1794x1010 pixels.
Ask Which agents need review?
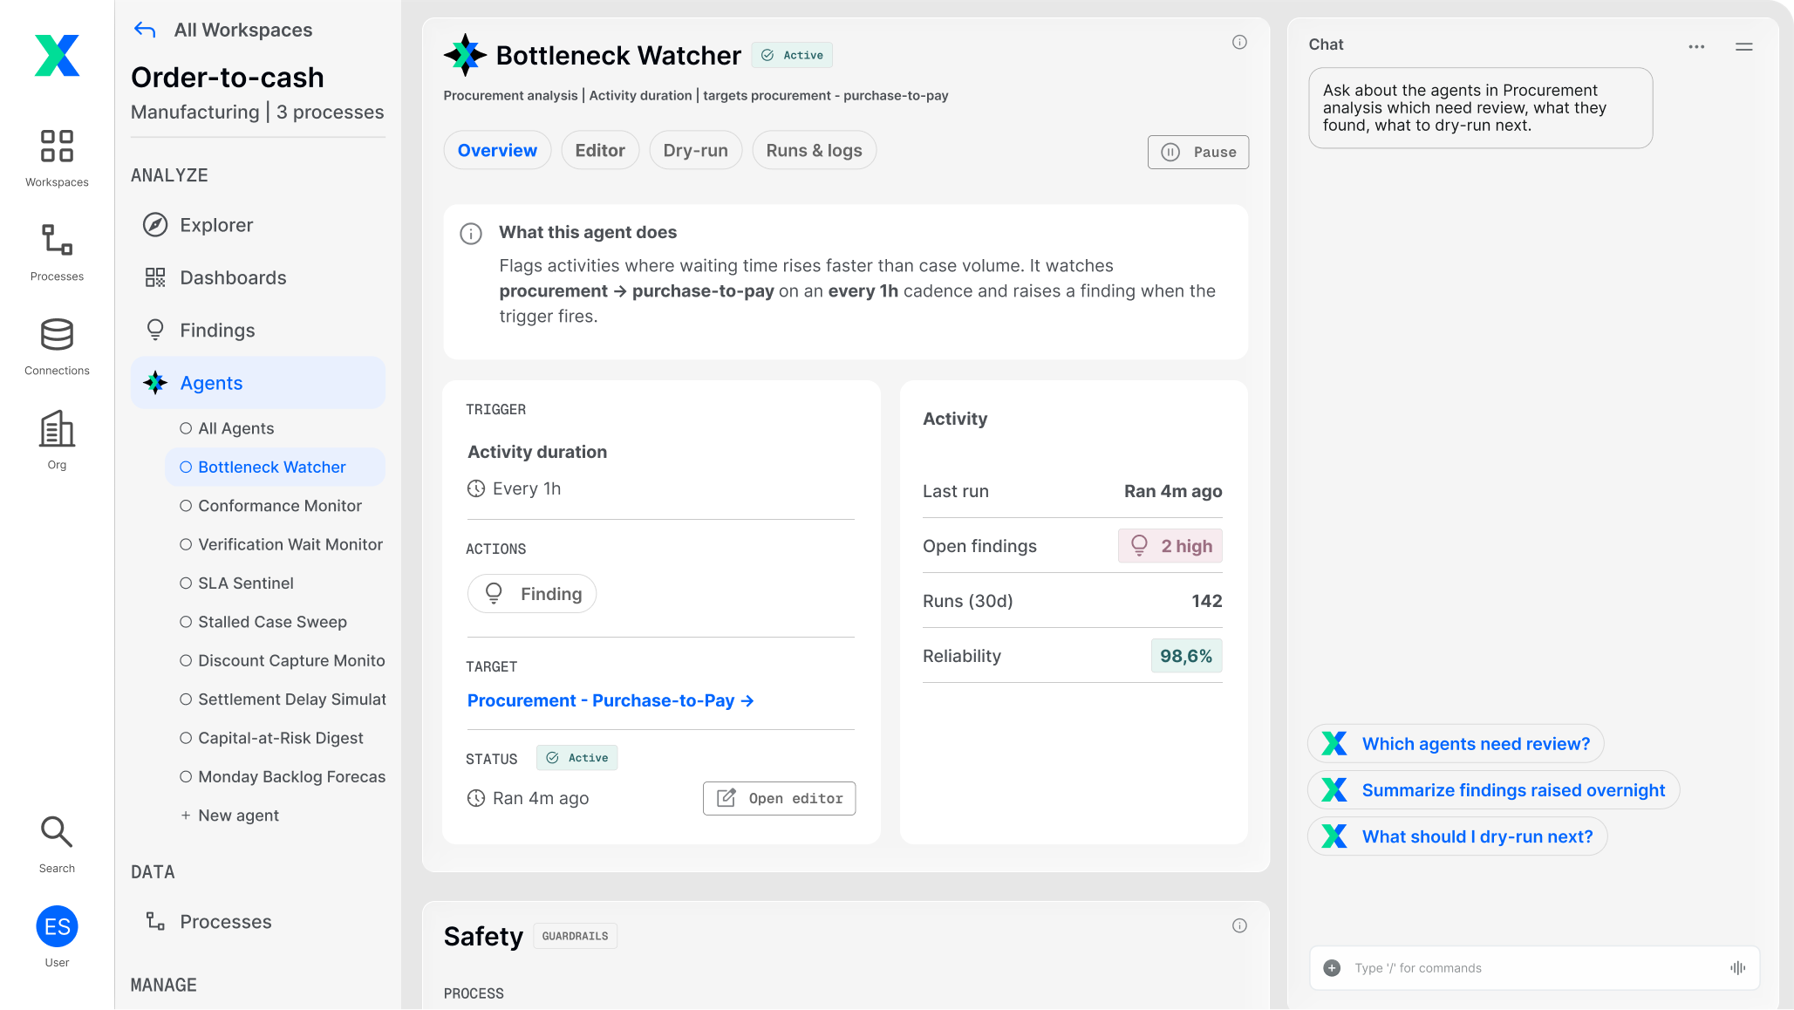click(x=1456, y=744)
